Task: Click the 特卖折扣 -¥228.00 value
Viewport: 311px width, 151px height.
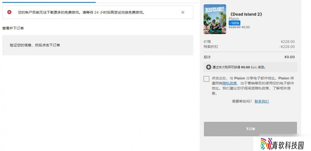Action: [287, 47]
